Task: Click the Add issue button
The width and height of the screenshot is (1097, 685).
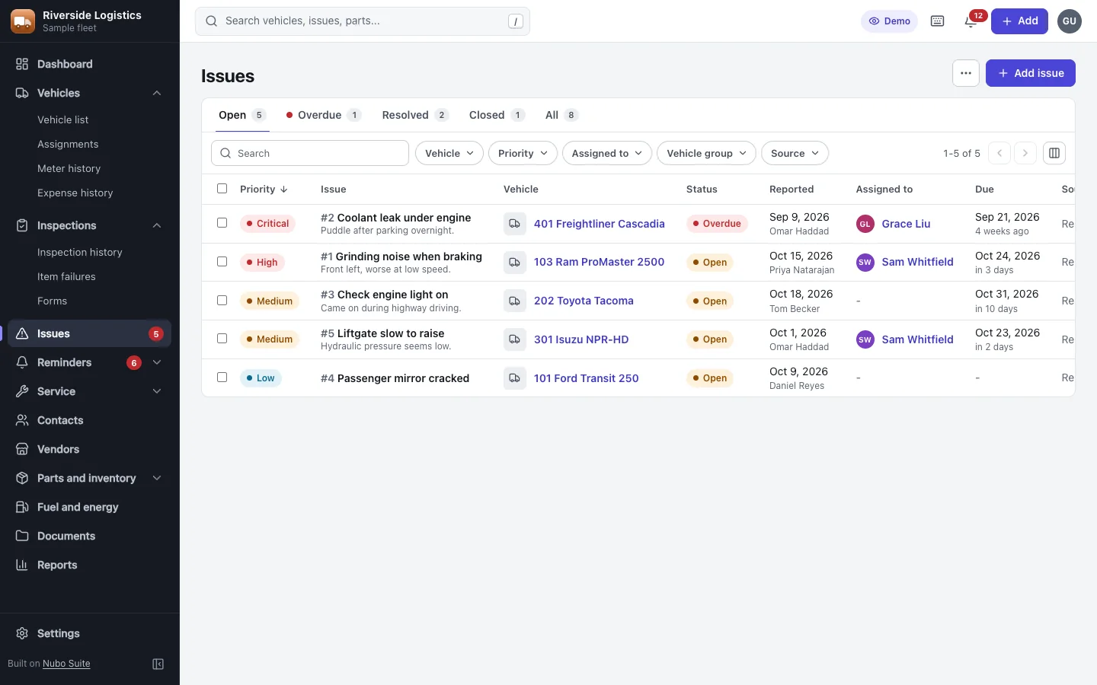Action: click(1031, 73)
